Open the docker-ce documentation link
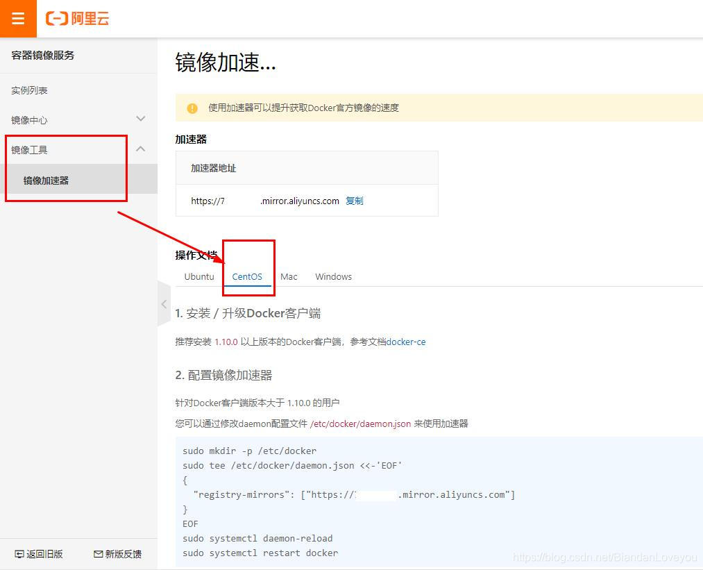This screenshot has width=703, height=570. pyautogui.click(x=406, y=342)
